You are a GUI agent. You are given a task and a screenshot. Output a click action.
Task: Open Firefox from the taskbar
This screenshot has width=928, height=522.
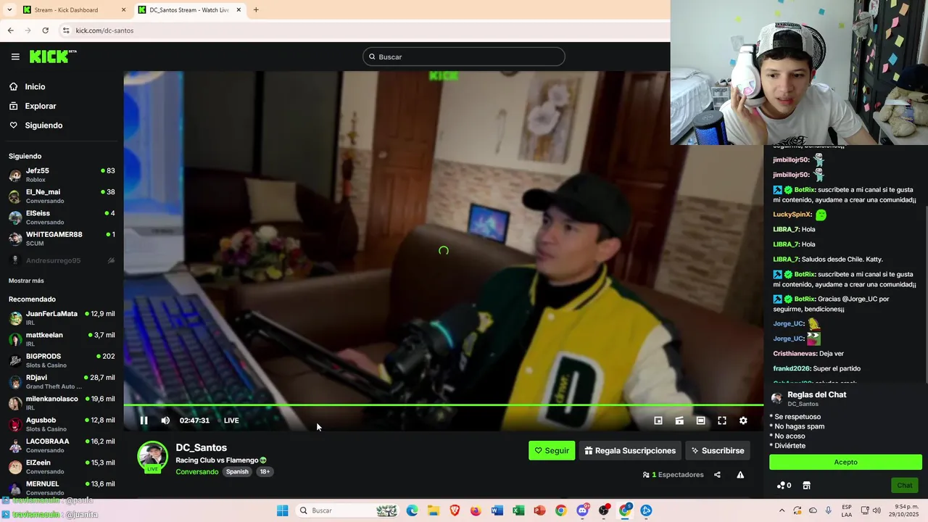tap(476, 510)
